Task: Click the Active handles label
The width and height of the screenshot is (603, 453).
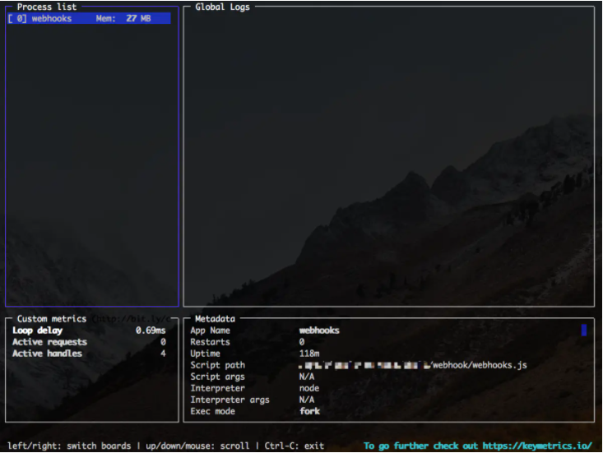Action: pos(47,354)
